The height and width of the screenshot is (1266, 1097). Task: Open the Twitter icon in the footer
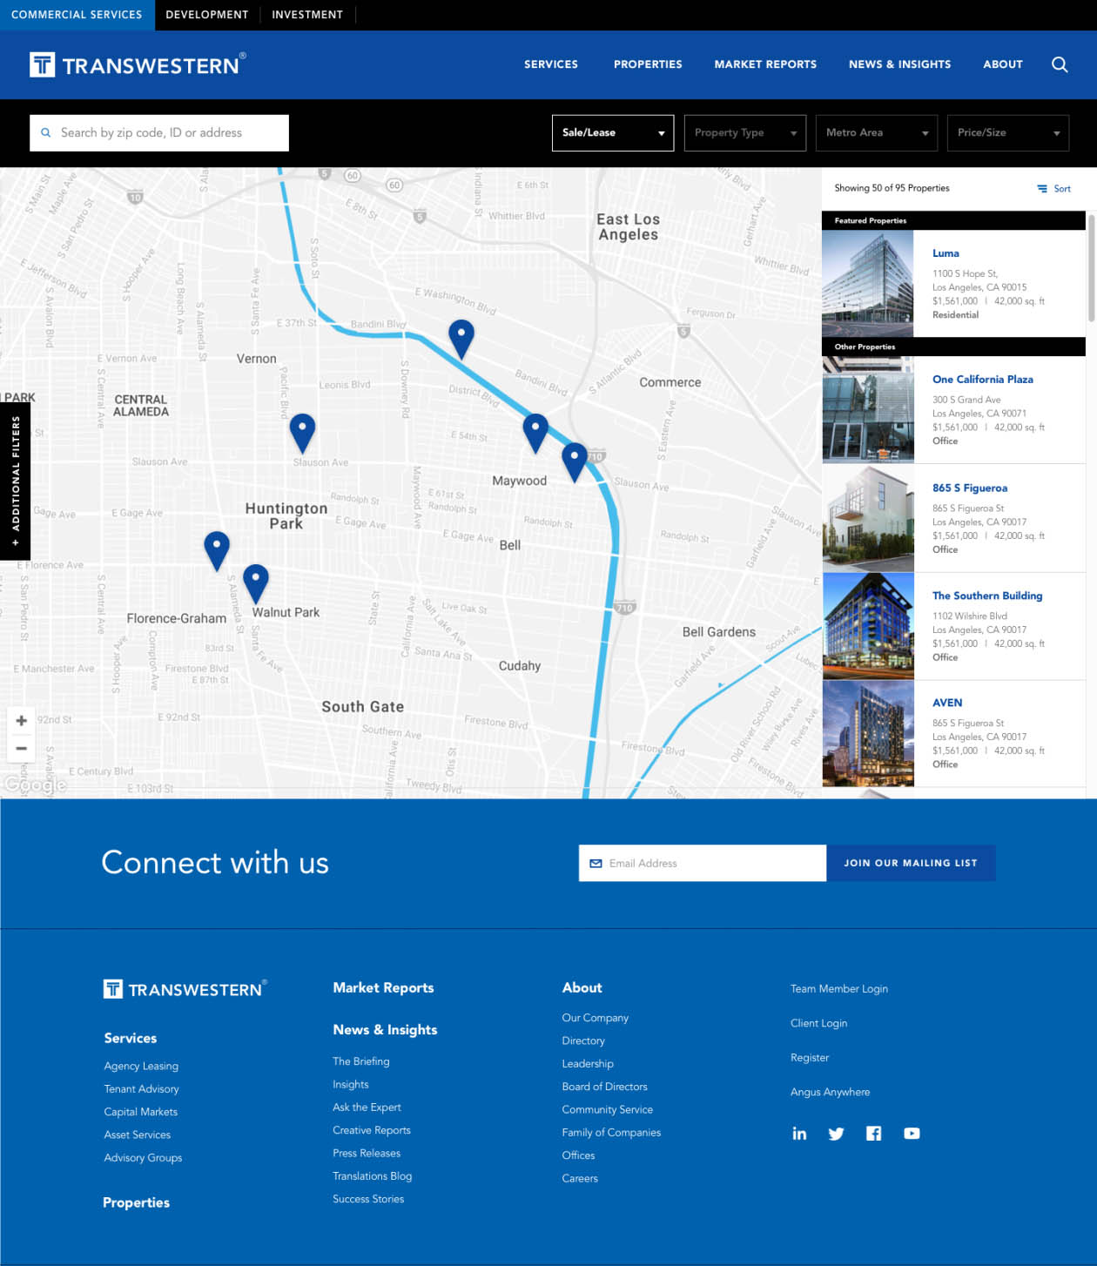[x=837, y=1134]
